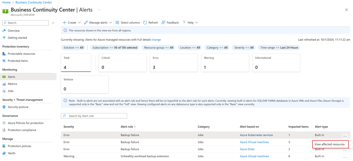Select the Informational alerts tile
353x161 pixels.
coord(276,63)
